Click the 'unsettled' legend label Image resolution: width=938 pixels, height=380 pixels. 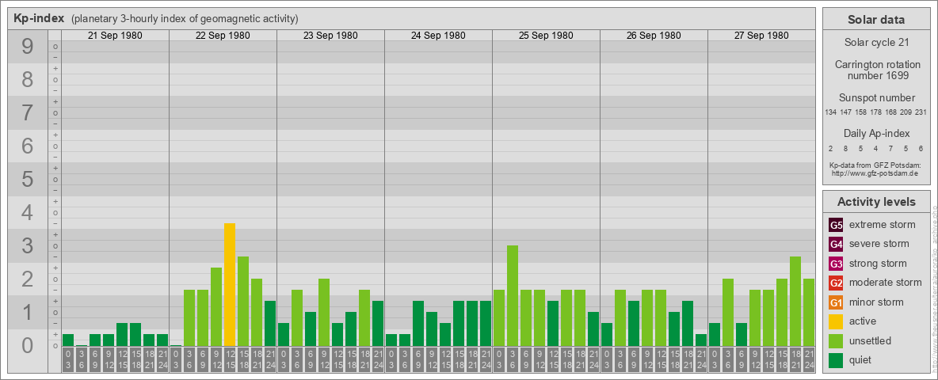[871, 340]
